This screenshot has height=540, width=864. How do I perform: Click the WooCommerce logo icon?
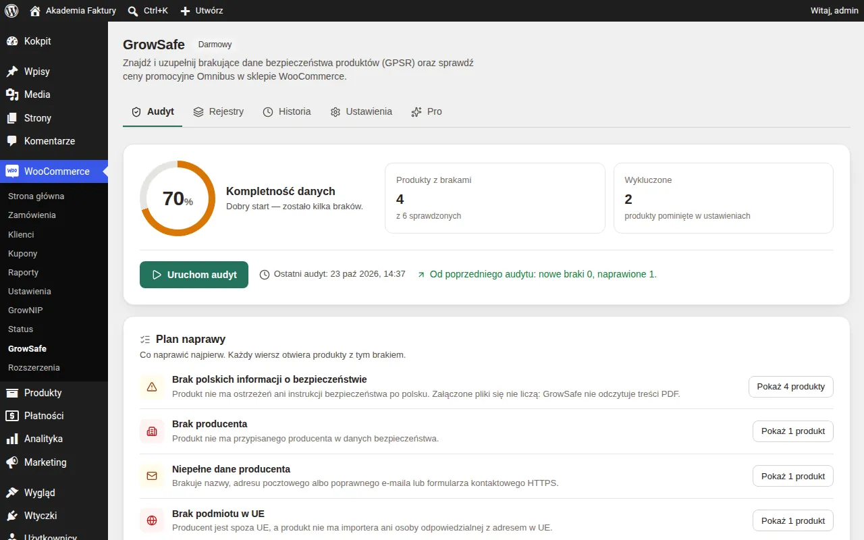click(12, 171)
